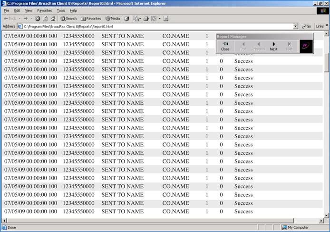Screen dimensions: 330x232
Task: Click the History icon in toolbar
Action: tap(126, 19)
